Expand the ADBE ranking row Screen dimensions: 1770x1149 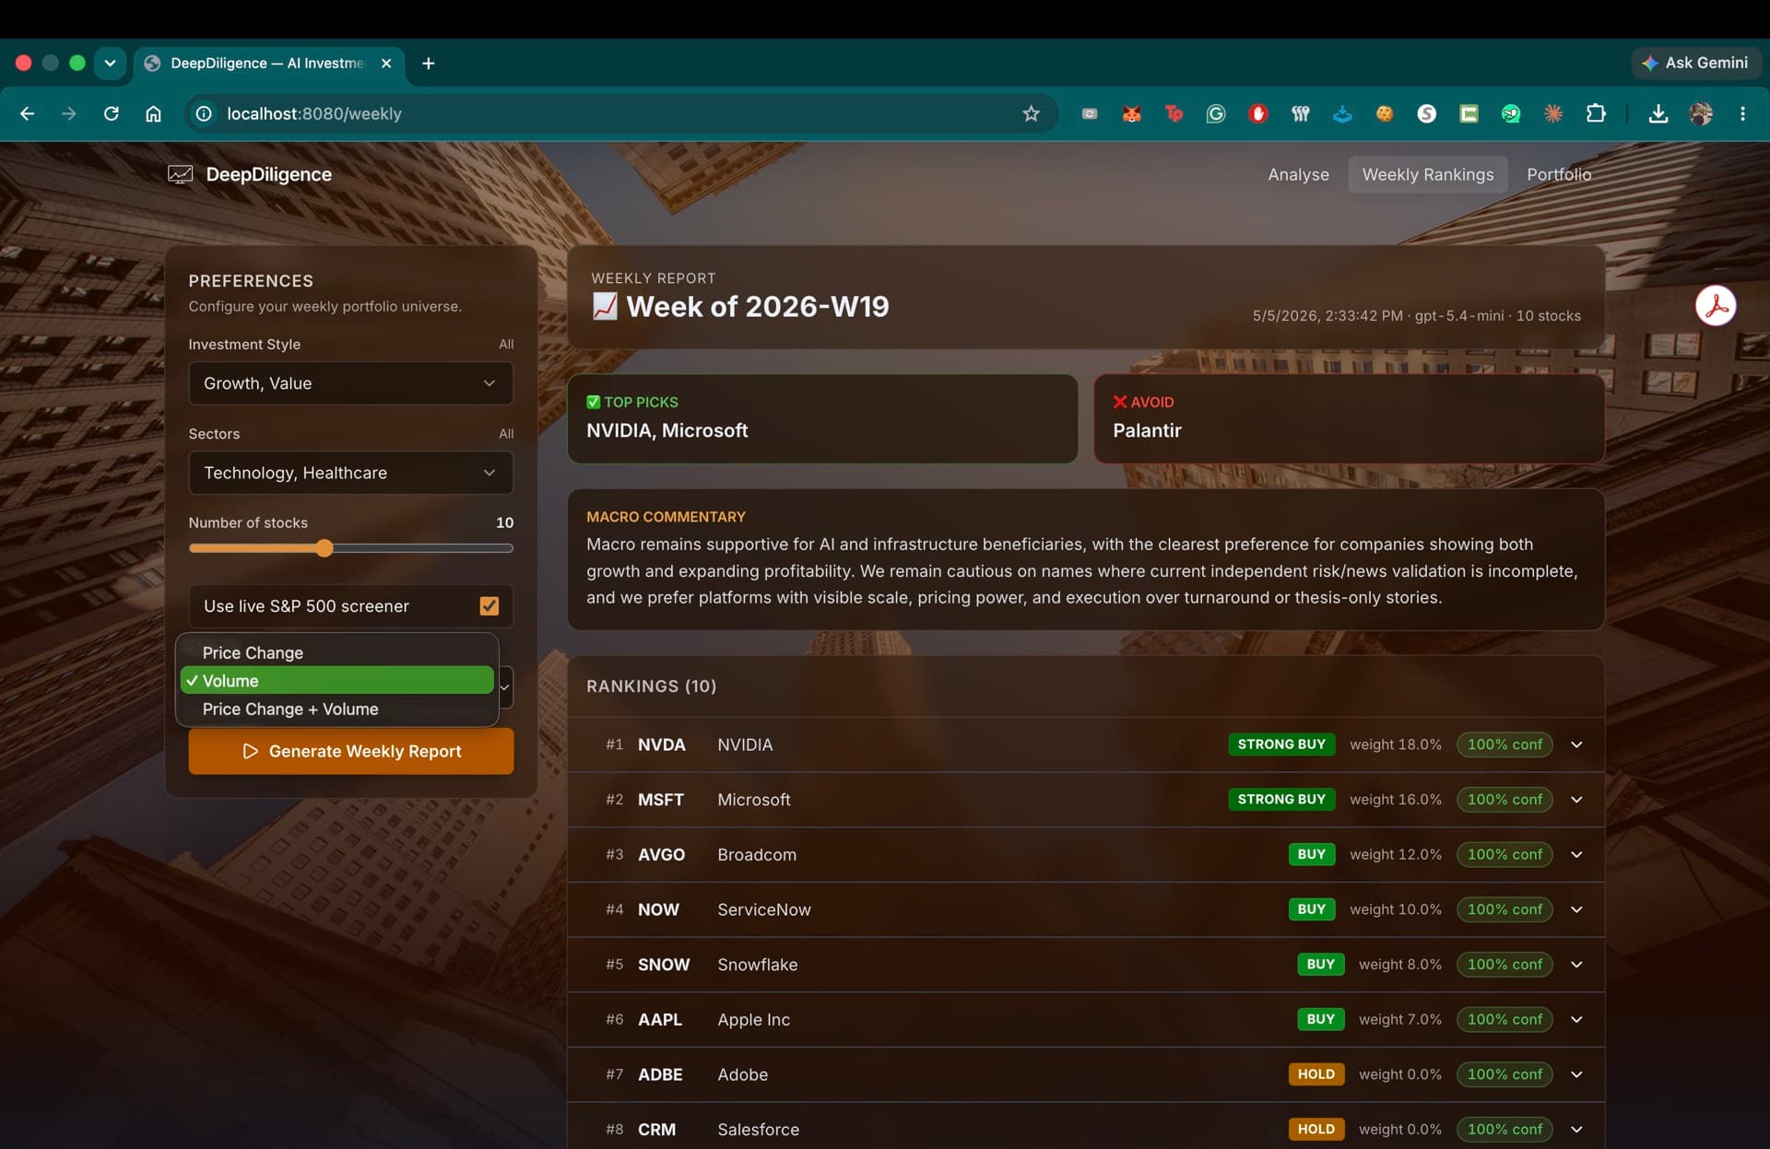coord(1576,1074)
